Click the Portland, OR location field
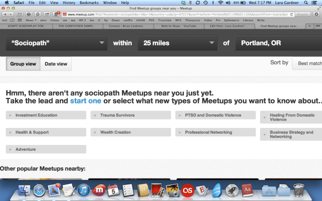 pyautogui.click(x=278, y=43)
